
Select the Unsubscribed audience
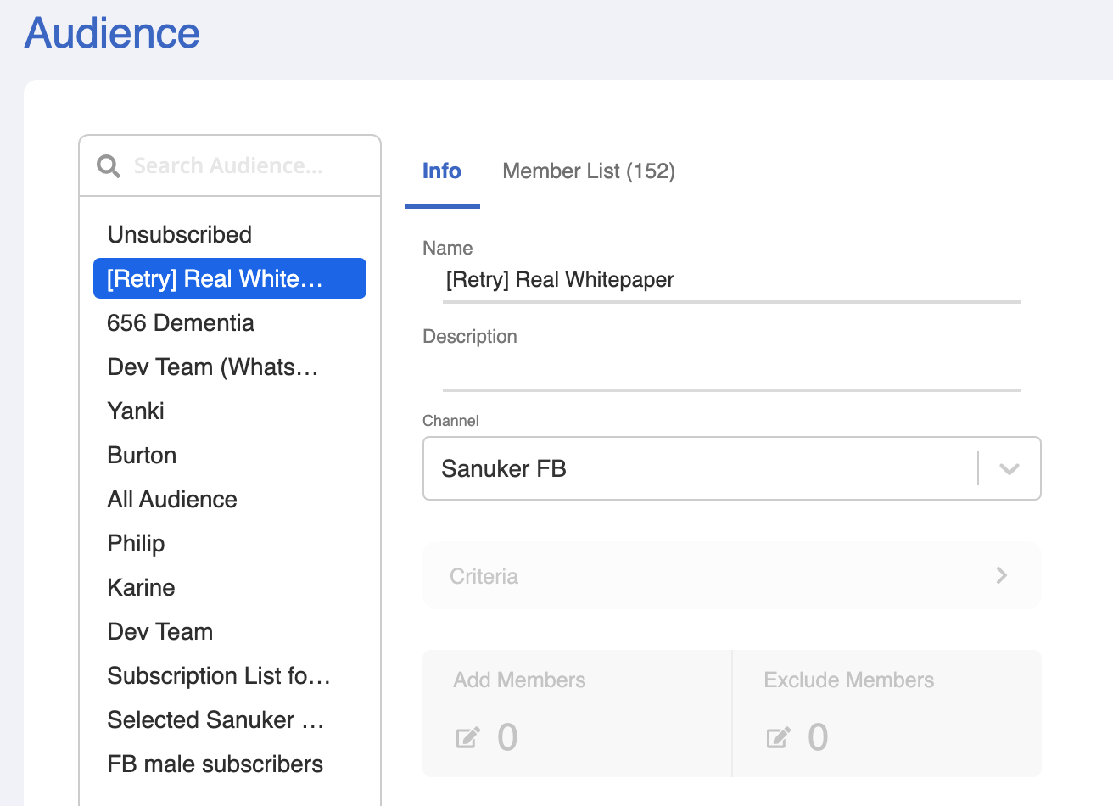click(179, 234)
